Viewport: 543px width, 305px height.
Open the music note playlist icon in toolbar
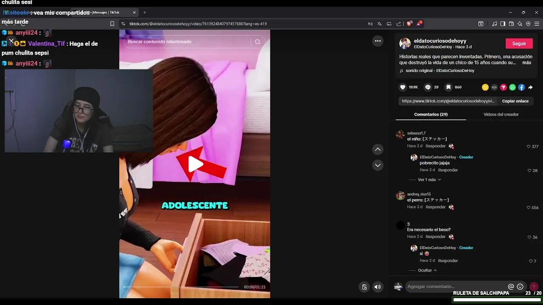click(x=494, y=24)
